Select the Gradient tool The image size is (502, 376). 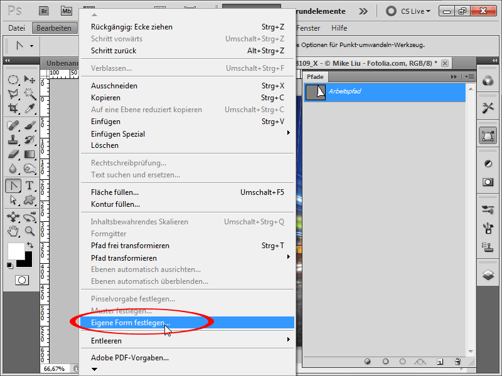[29, 154]
